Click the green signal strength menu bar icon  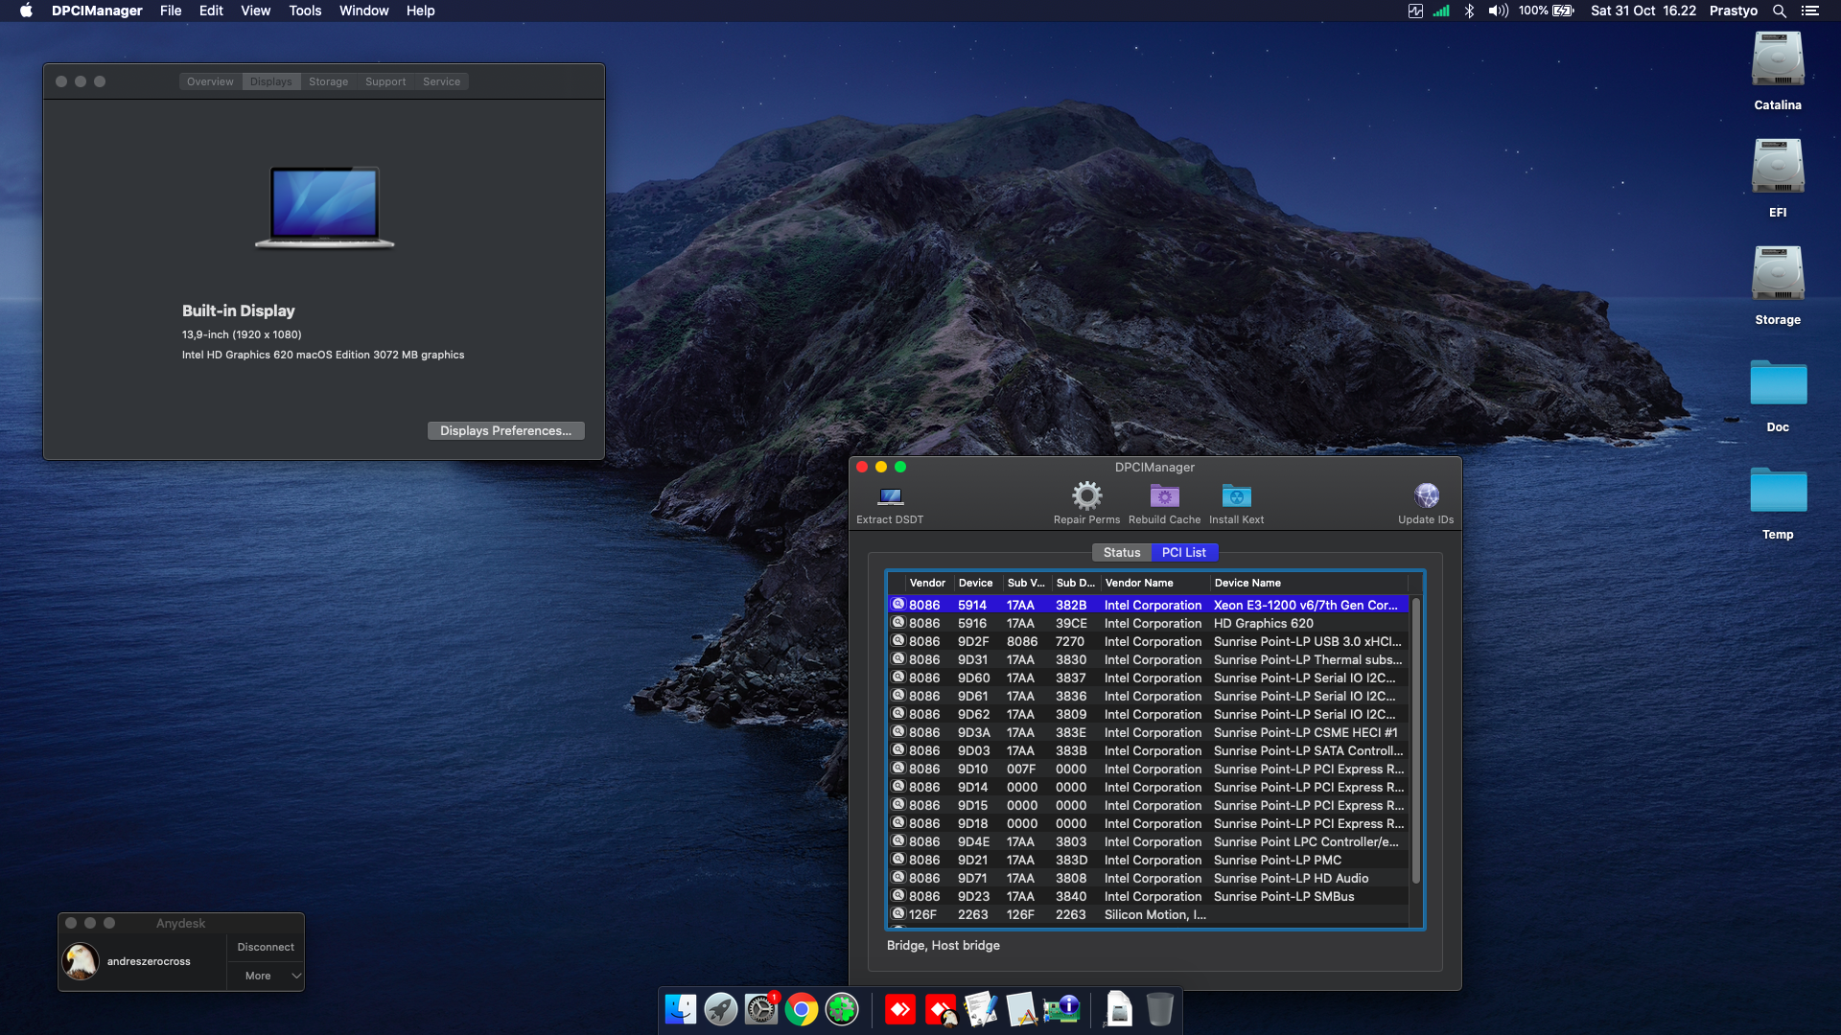pos(1441,11)
